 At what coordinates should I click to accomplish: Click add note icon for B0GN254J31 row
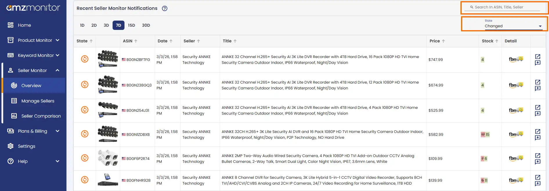pyautogui.click(x=538, y=113)
